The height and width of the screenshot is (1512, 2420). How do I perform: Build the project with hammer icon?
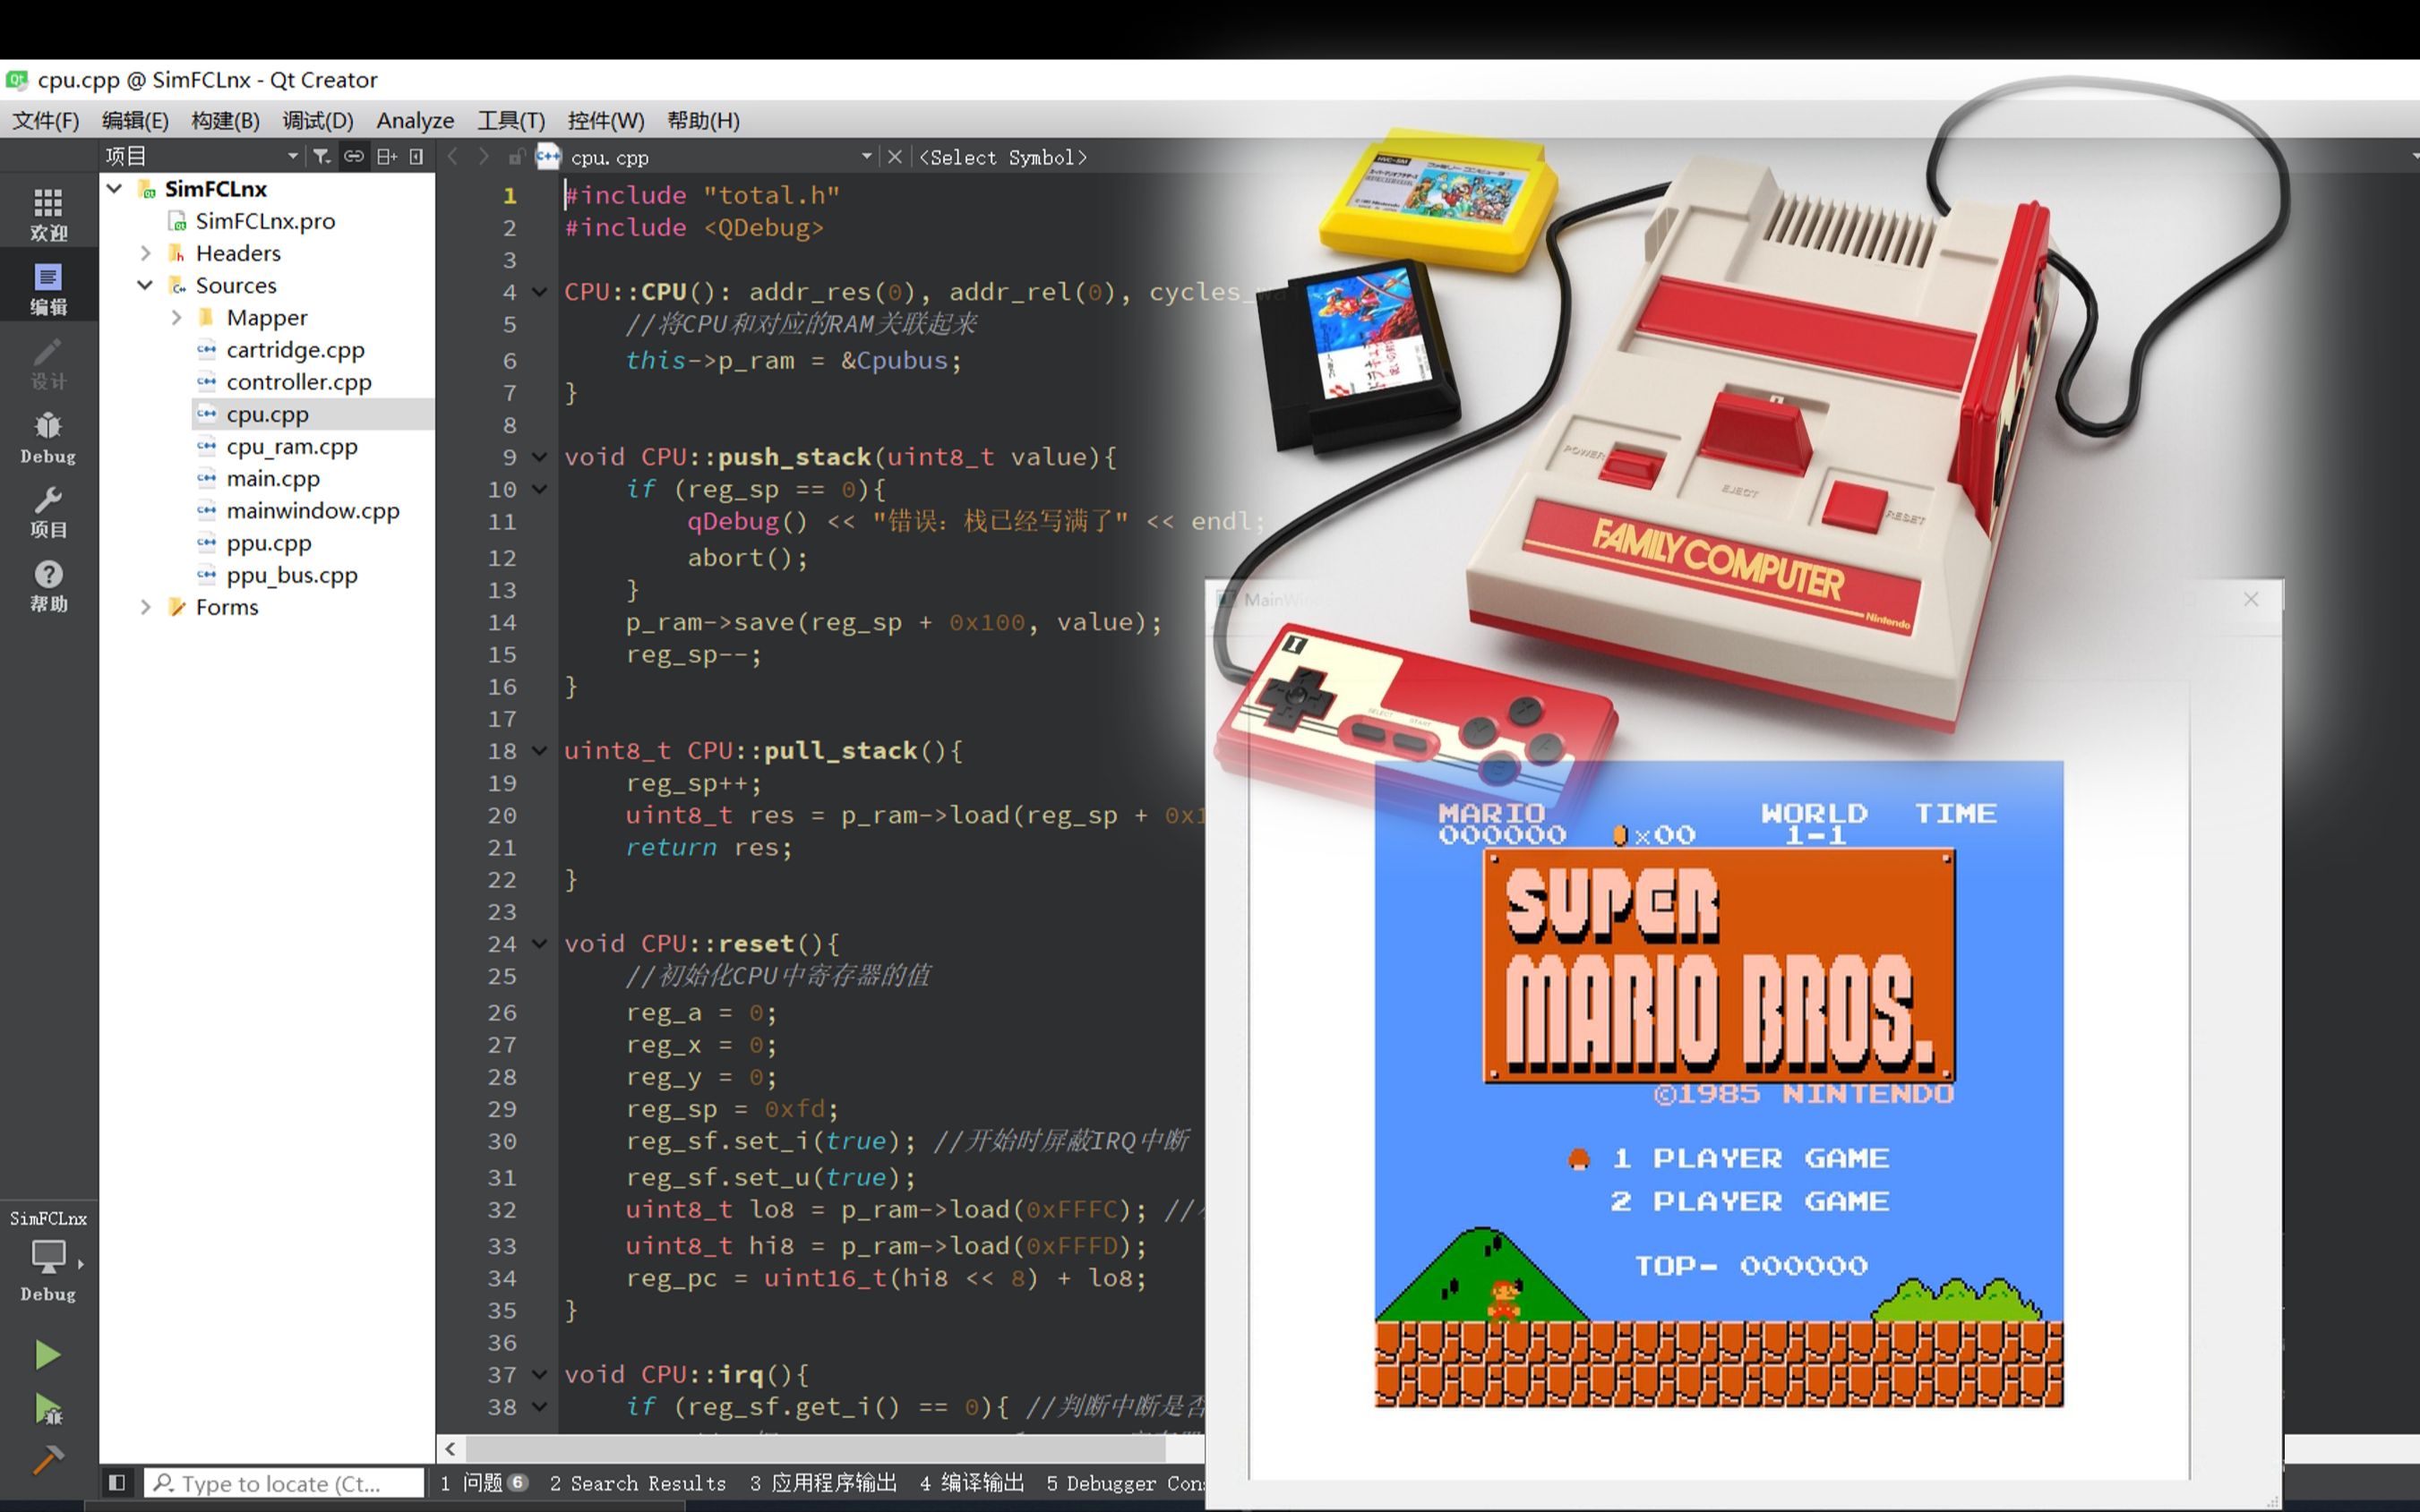(47, 1459)
